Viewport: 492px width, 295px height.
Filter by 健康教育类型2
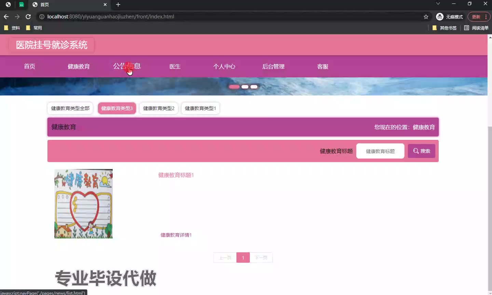click(x=159, y=108)
